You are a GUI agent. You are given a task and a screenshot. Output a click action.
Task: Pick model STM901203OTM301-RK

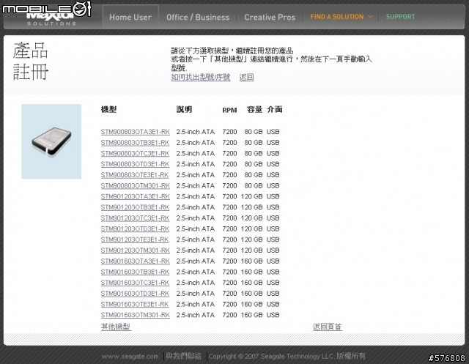click(135, 250)
